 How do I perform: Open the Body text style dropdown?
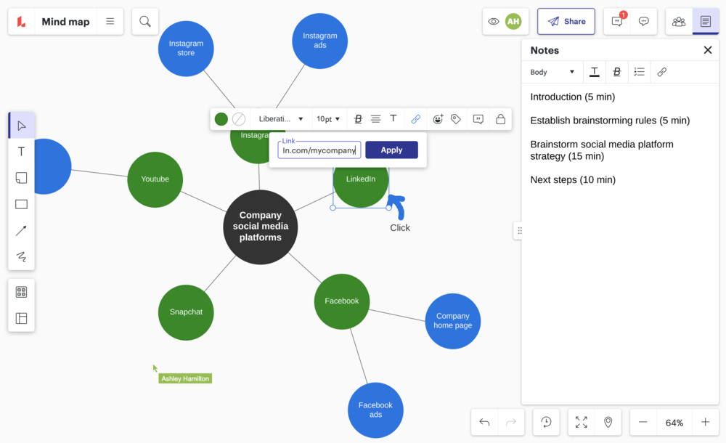[552, 72]
